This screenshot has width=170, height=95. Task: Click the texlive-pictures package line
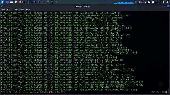pyautogui.click(x=66, y=75)
